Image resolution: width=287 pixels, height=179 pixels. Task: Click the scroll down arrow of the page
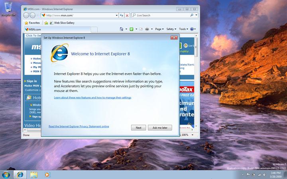196,126
